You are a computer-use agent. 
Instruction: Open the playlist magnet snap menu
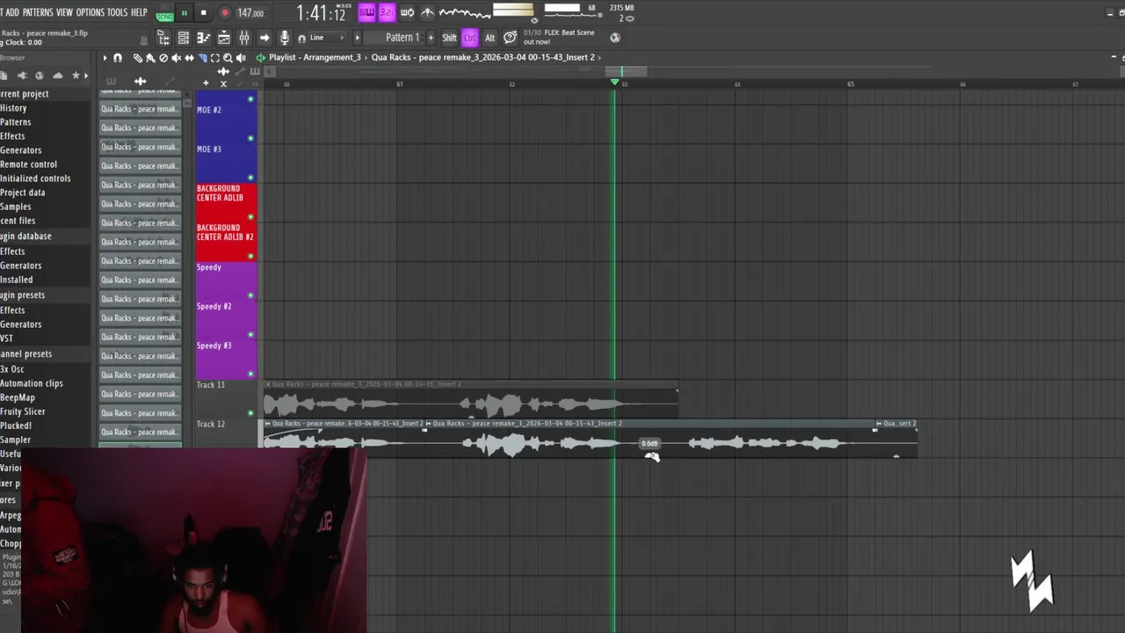[118, 58]
